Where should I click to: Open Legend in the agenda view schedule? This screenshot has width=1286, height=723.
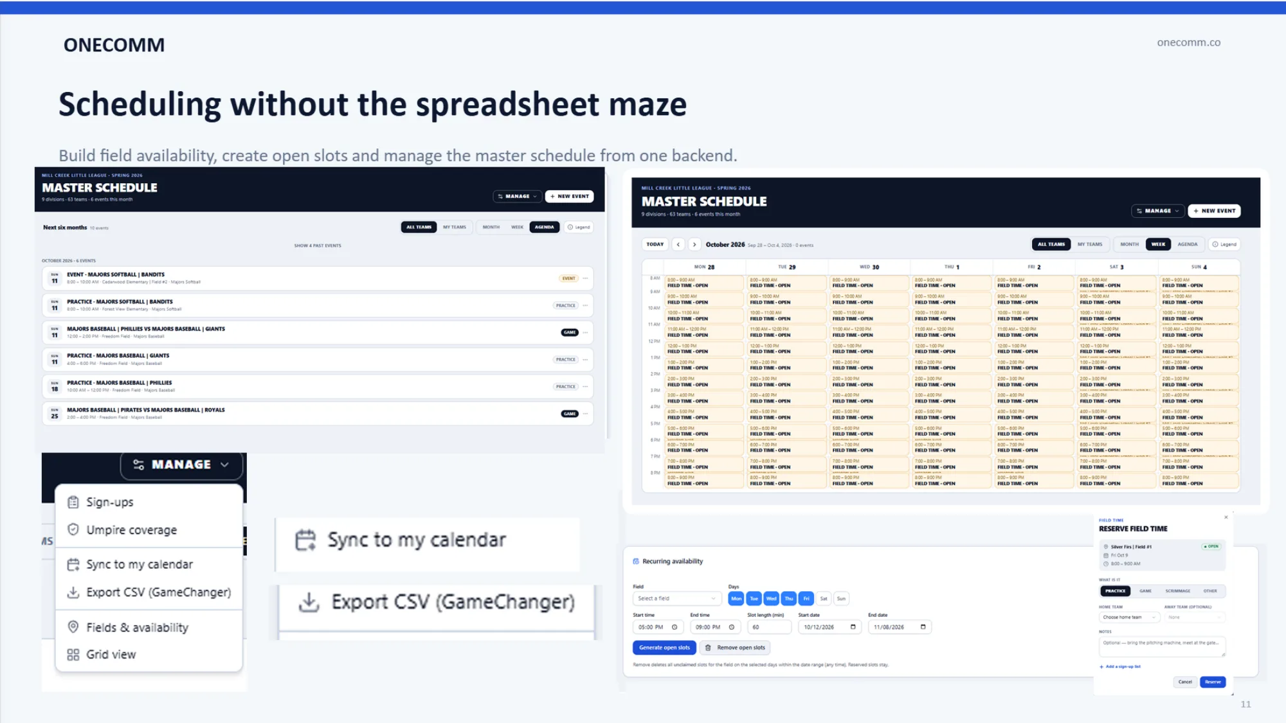click(579, 227)
